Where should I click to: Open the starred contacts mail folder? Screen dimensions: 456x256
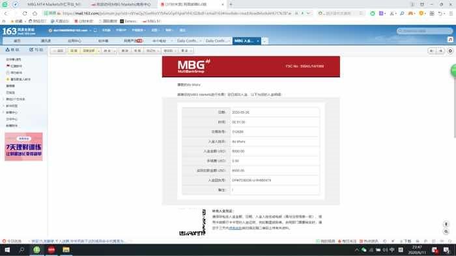pos(18,79)
